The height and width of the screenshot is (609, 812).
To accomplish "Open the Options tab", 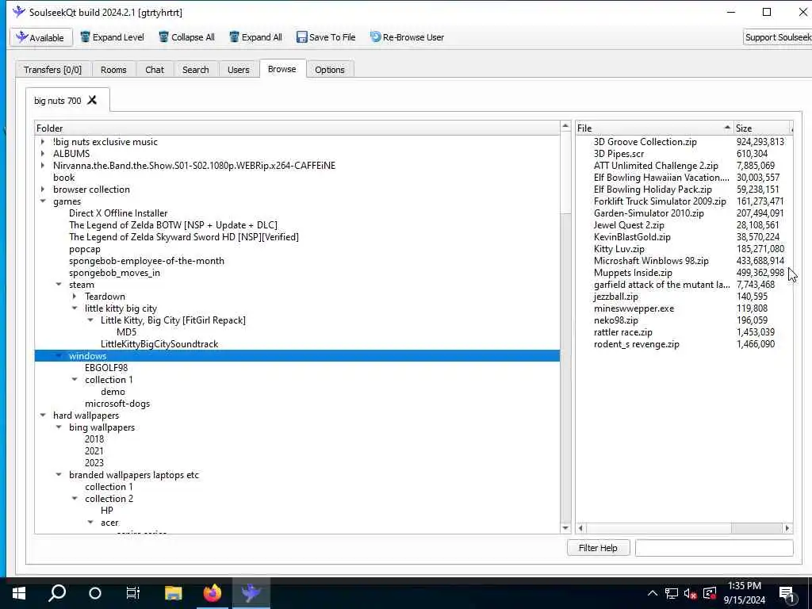I will point(329,70).
